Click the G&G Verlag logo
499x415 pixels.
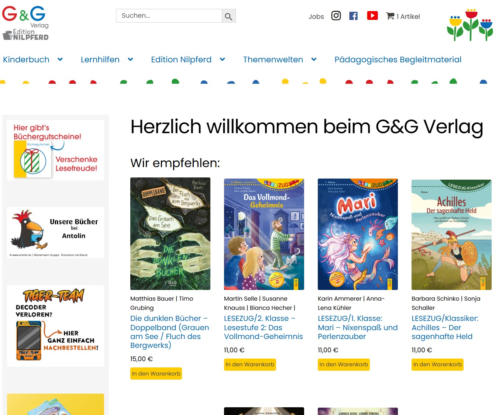tap(25, 23)
